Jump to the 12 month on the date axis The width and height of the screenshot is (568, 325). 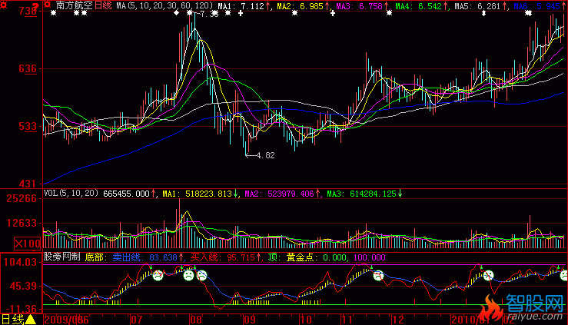(x=397, y=320)
